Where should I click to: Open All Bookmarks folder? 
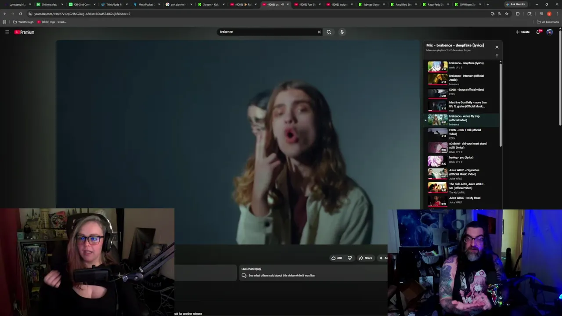pyautogui.click(x=548, y=22)
